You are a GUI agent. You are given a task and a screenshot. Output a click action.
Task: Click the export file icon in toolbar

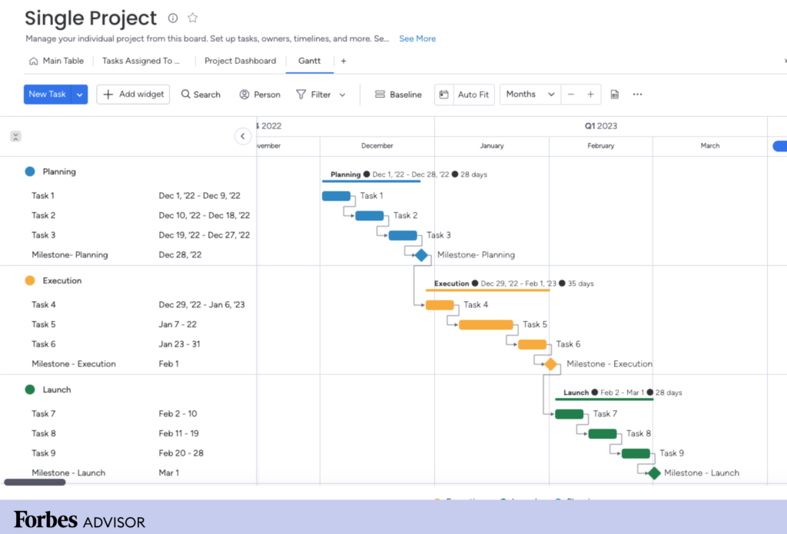[615, 95]
